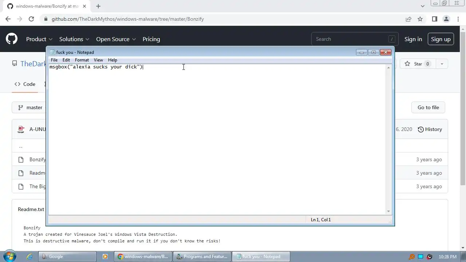Open the Windows Start menu
This screenshot has height=262, width=466.
pos(9,256)
